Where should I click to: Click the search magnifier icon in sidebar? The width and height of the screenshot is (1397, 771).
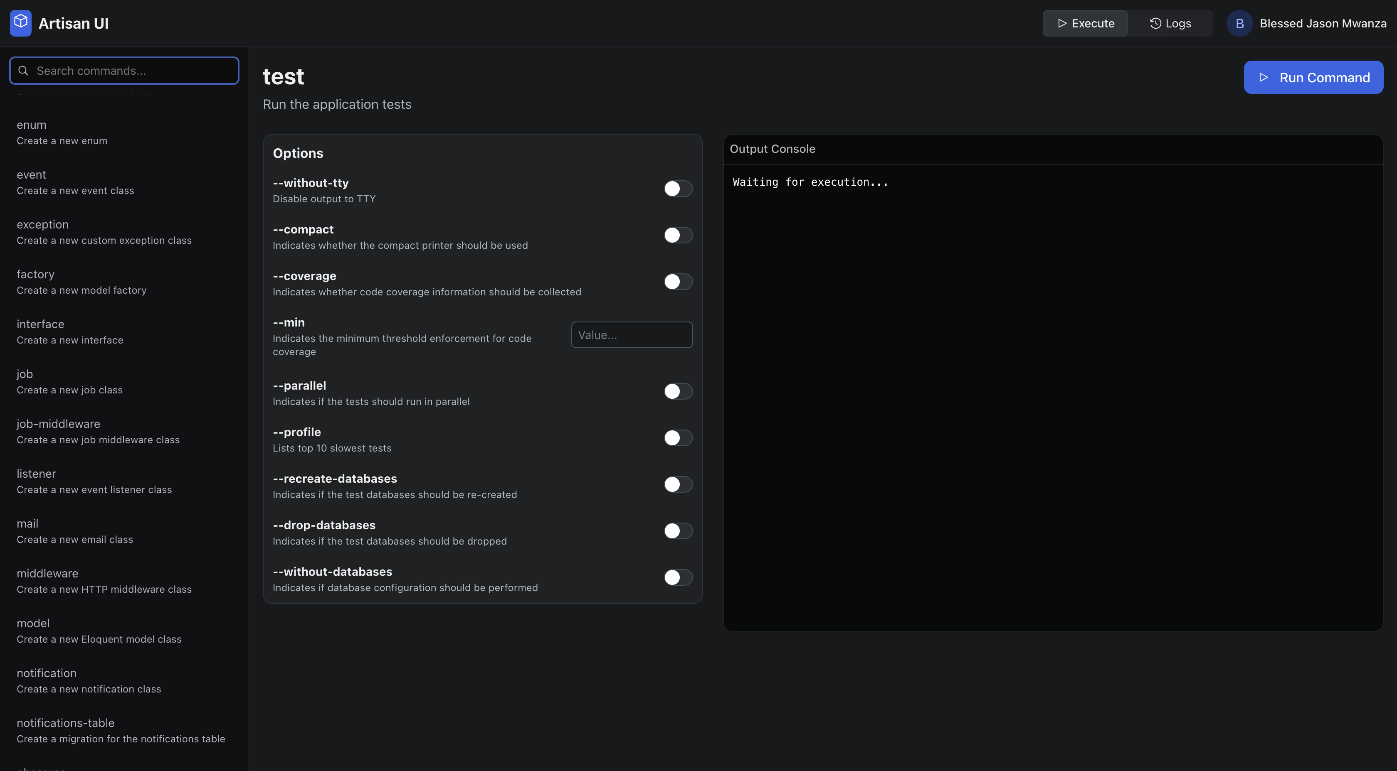23,71
